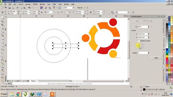Select the Polygon tool

2,46
